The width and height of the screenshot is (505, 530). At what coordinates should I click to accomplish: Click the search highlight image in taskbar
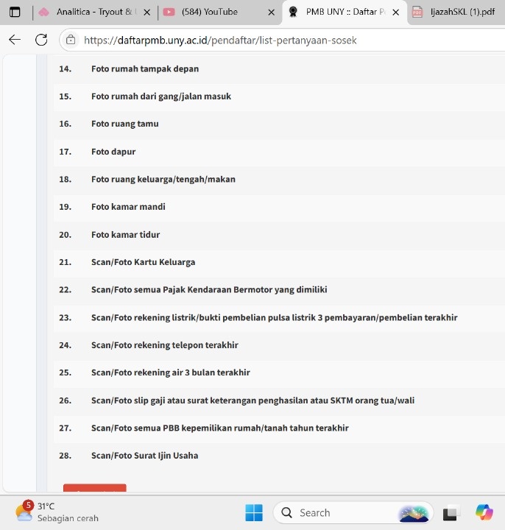(414, 513)
